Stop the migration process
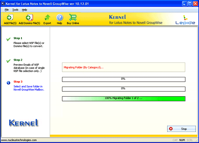Viewport: 199px width, 143px height. point(181,129)
